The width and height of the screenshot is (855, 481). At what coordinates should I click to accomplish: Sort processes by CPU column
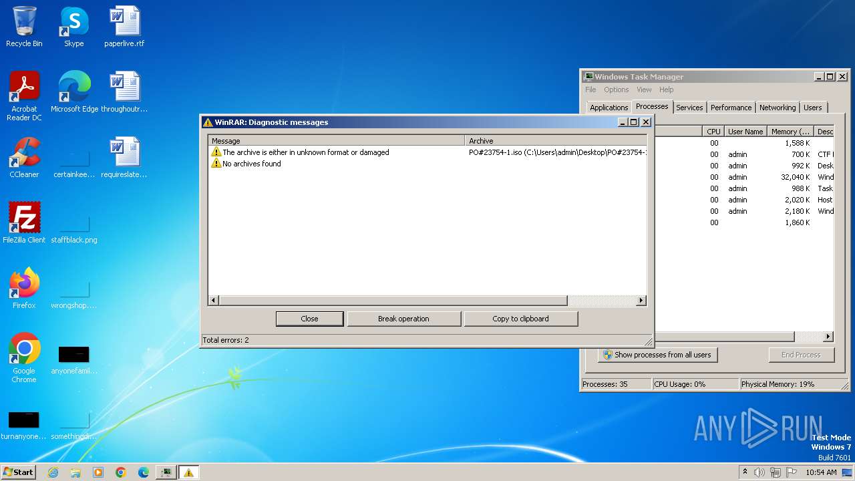(x=713, y=132)
